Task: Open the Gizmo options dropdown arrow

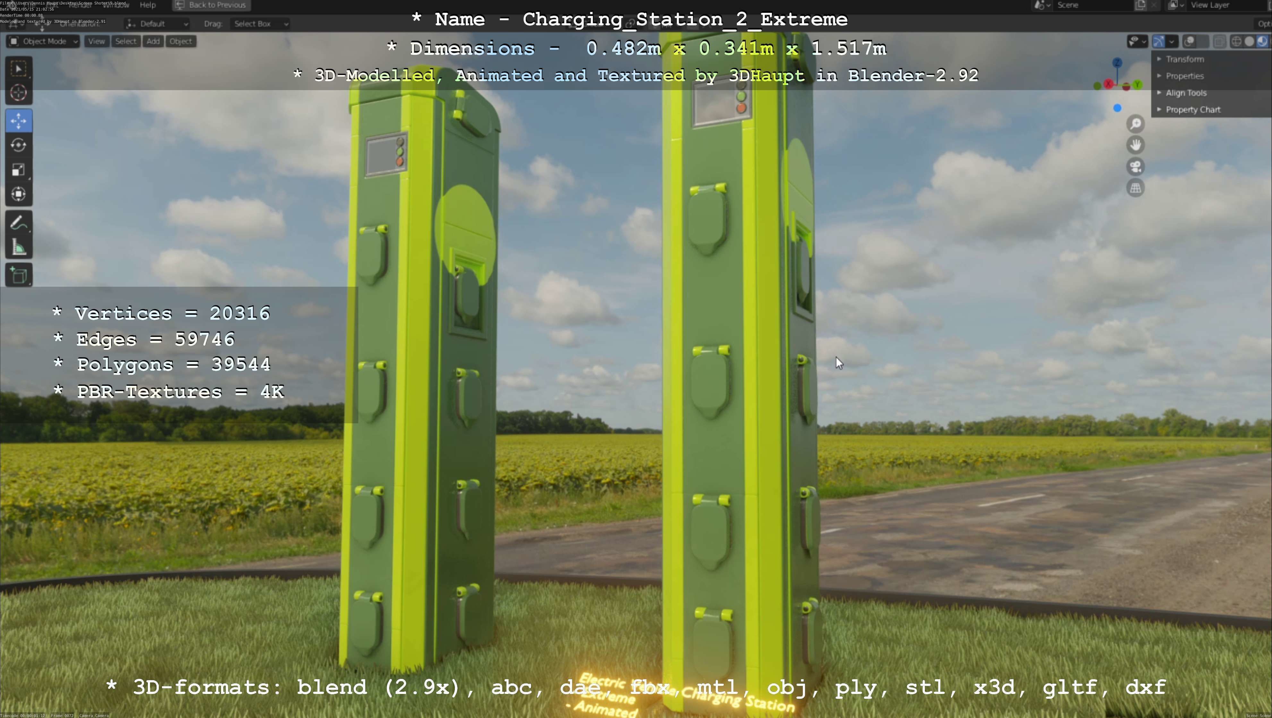Action: tap(1172, 41)
